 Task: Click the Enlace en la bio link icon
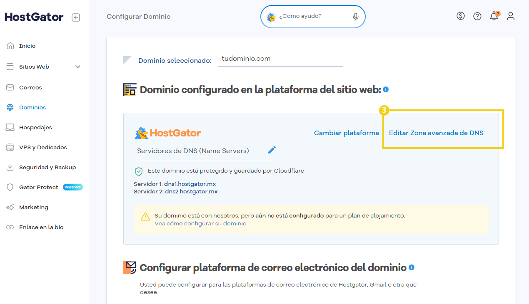click(10, 227)
